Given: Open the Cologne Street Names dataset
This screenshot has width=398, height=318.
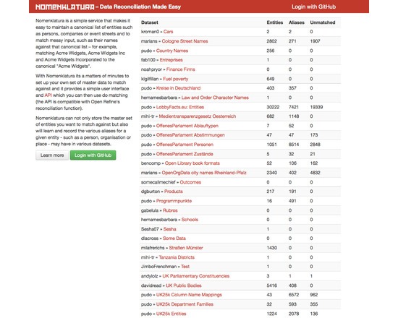Looking at the screenshot, I should tap(185, 41).
